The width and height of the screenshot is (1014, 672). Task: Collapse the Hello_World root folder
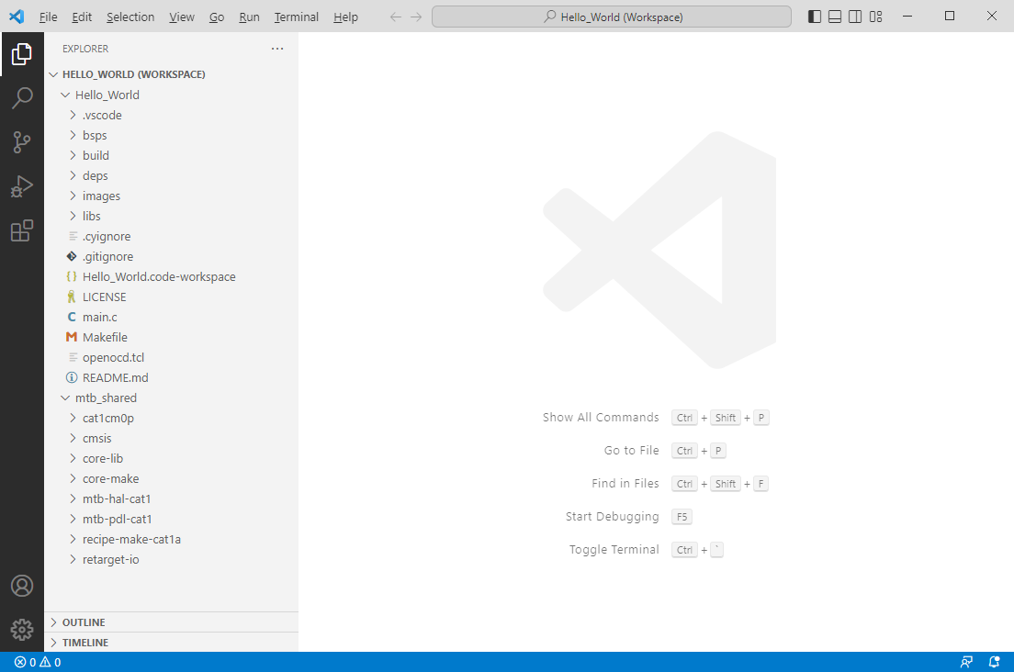(172, 95)
